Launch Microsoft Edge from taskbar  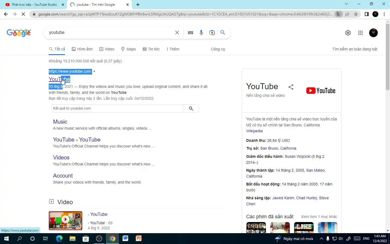tap(59, 239)
